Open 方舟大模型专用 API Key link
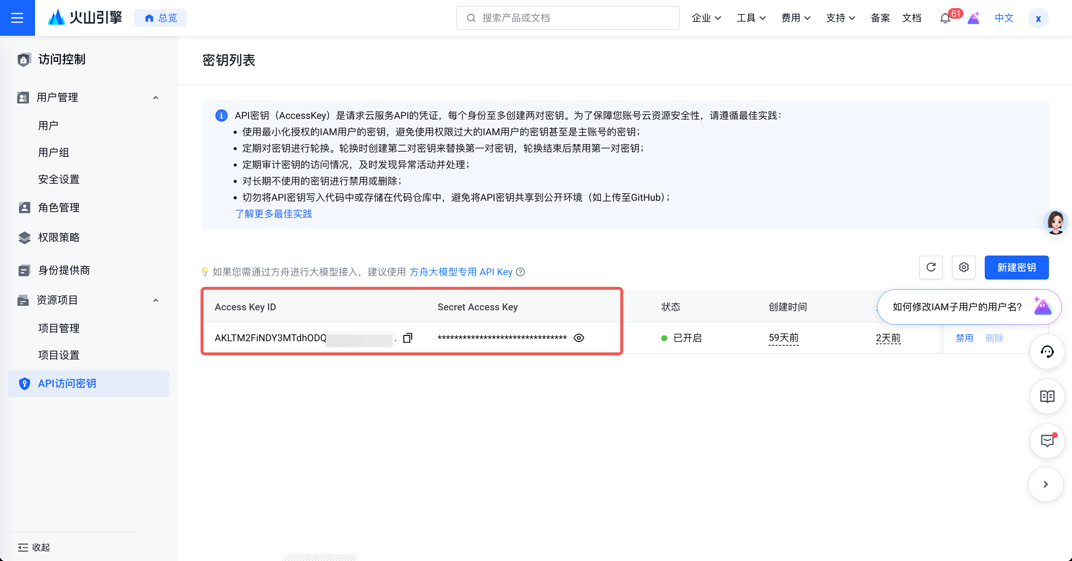This screenshot has height=561, width=1072. tap(461, 272)
